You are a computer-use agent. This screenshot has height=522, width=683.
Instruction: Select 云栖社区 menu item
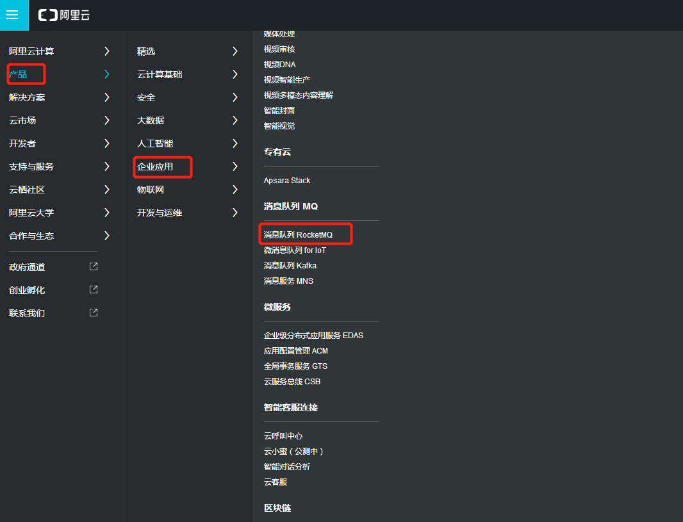pyautogui.click(x=27, y=190)
